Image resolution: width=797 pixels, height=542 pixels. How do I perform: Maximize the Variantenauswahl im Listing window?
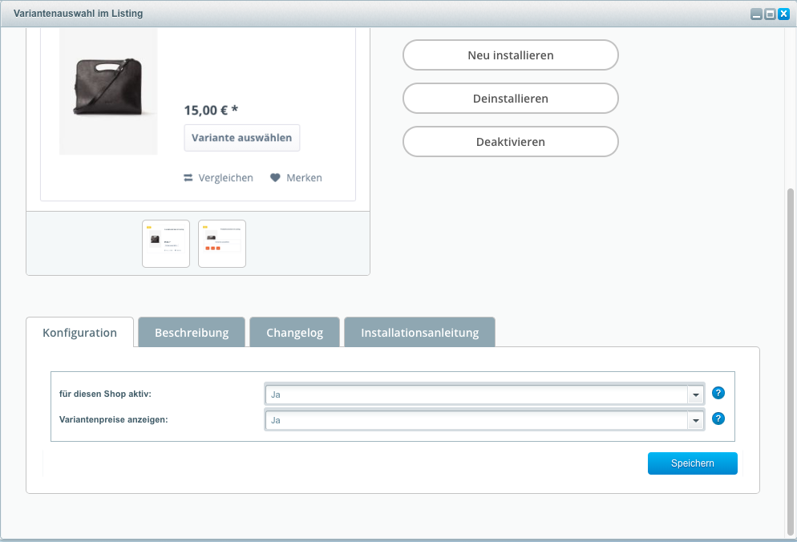(770, 14)
